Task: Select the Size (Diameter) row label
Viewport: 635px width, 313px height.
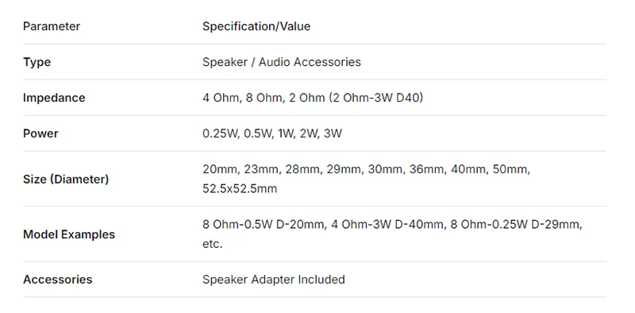Action: click(66, 179)
